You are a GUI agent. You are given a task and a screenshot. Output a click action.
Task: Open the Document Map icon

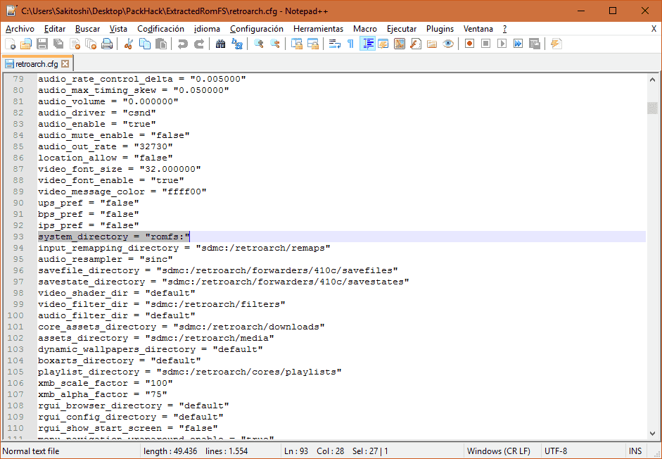click(400, 44)
